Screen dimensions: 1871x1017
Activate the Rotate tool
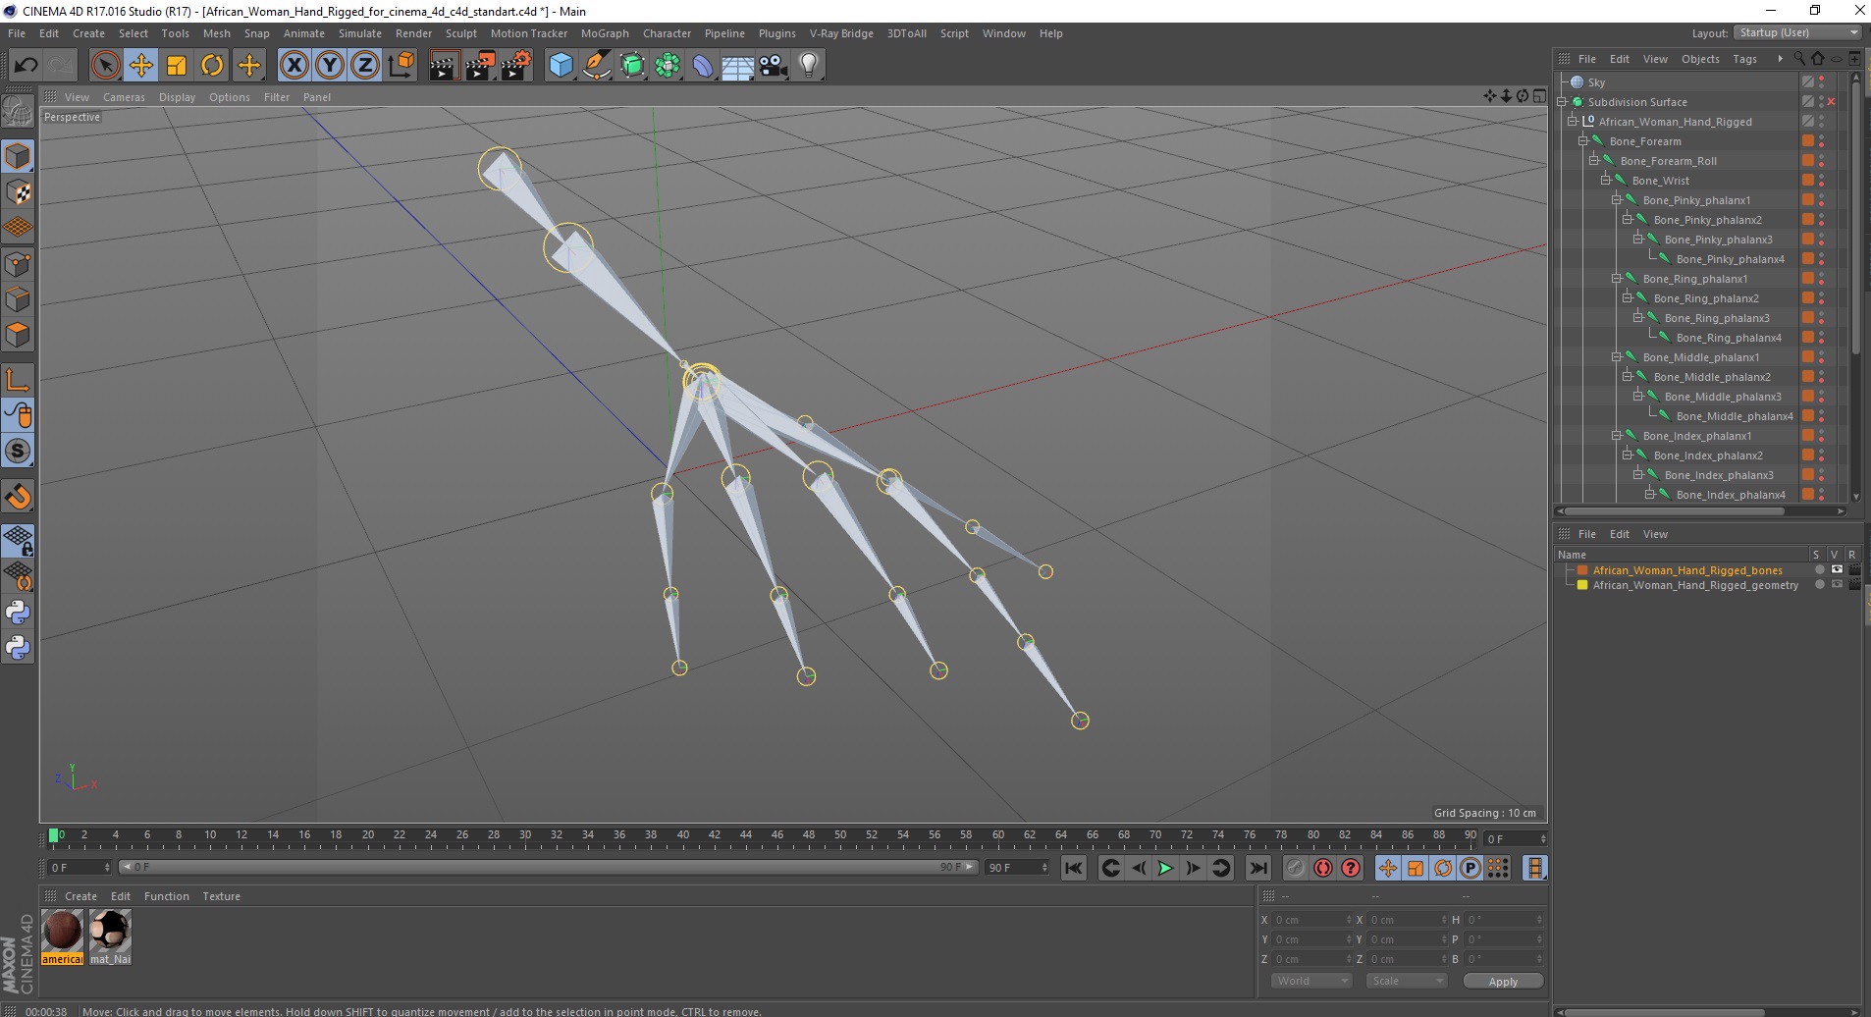pos(212,65)
